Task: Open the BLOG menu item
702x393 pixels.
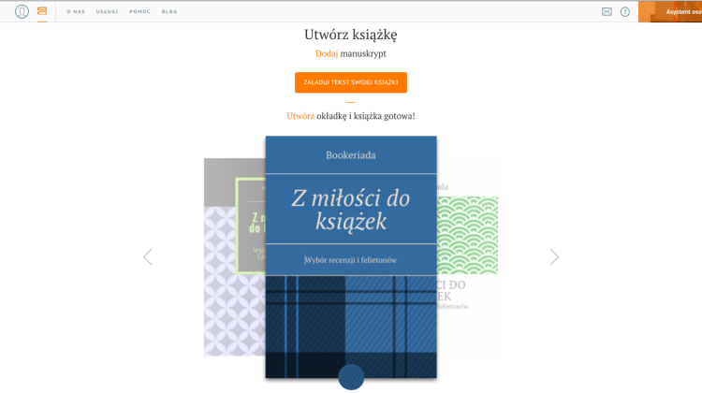Action: coord(169,11)
